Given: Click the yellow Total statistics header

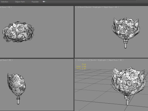Looking at the screenshot, I should (x=84, y=64).
